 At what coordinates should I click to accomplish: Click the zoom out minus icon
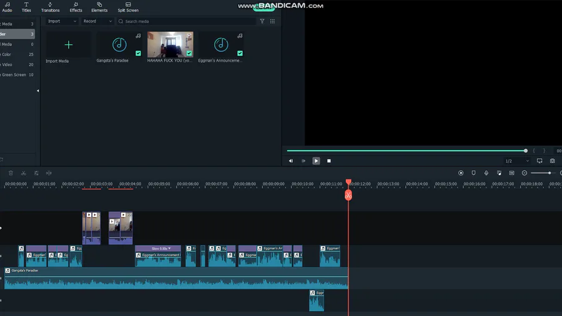point(525,173)
